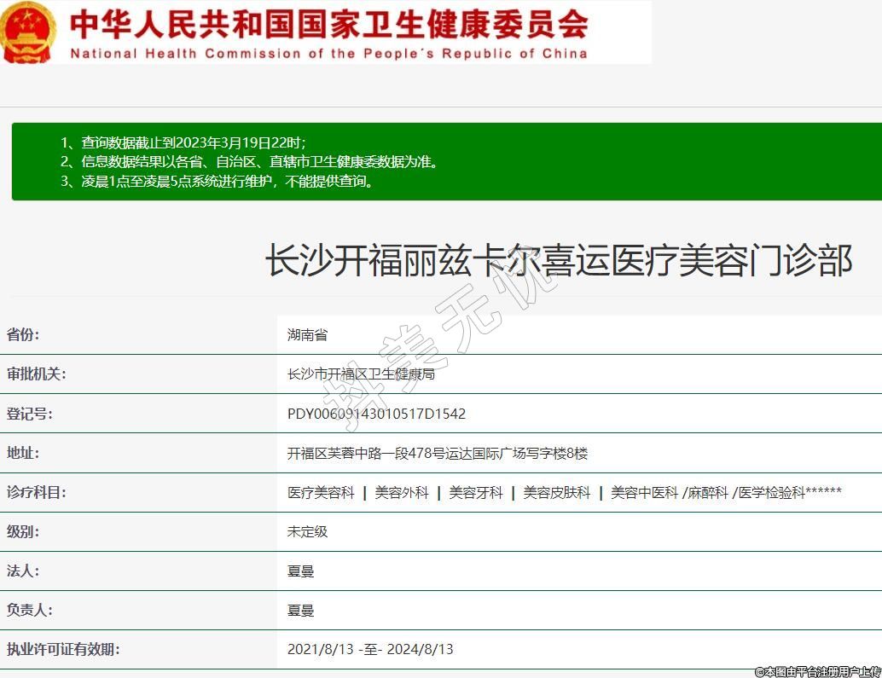Click the approving authority 长沙市开福区卫生健康局
Viewport: 882px width, 678px height.
361,374
